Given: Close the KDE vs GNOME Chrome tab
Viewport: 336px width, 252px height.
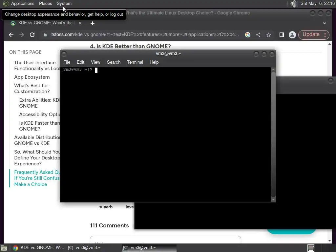Looking at the screenshot, I should (80, 23).
